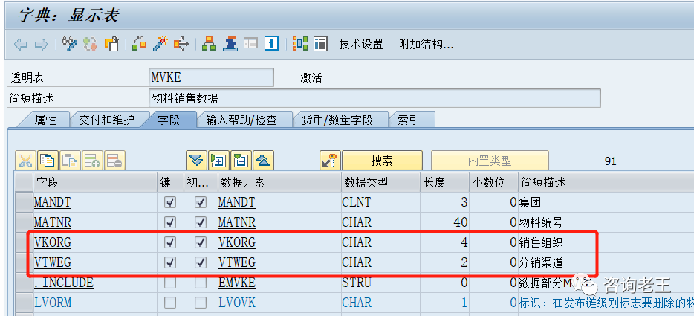This screenshot has width=694, height=316.
Task: Click the blue information icon
Action: click(272, 44)
